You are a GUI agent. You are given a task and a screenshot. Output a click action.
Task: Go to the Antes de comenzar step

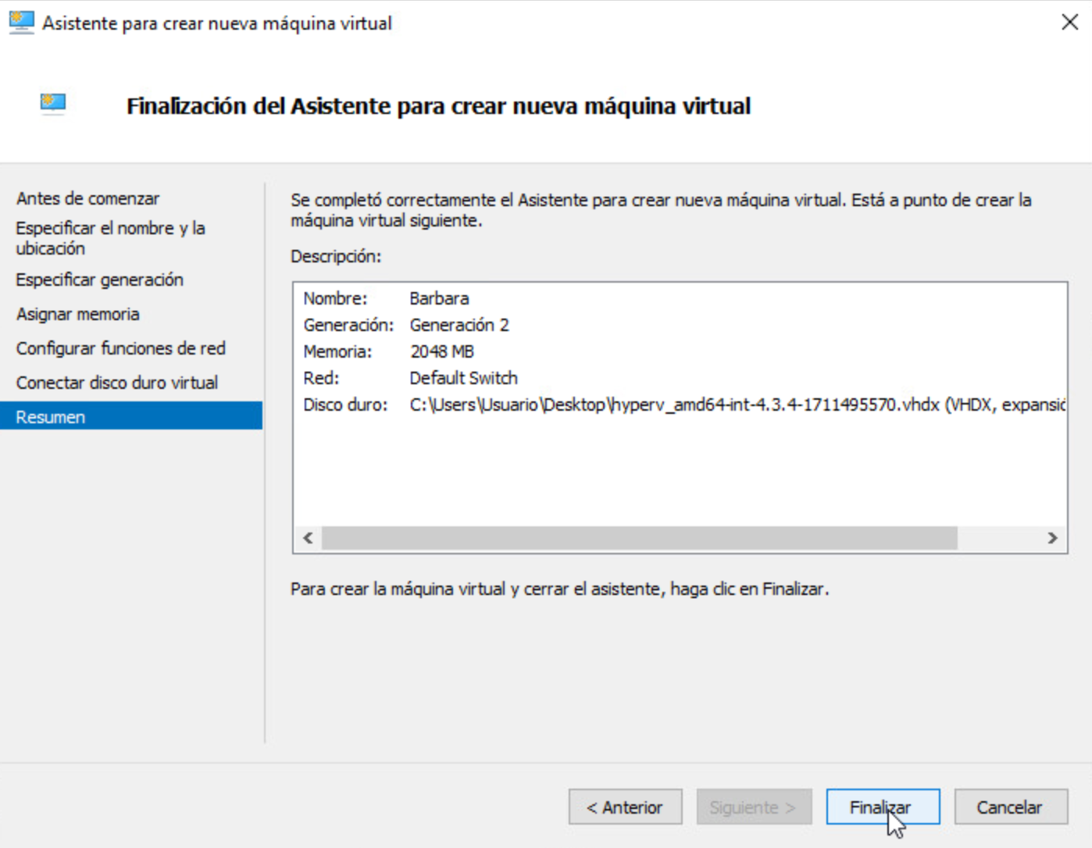[x=87, y=198]
